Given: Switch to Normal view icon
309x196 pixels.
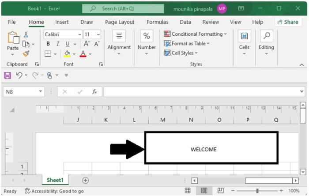Looking at the screenshot, I should click(x=188, y=191).
